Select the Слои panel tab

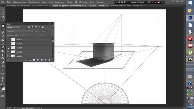click(x=8, y=24)
